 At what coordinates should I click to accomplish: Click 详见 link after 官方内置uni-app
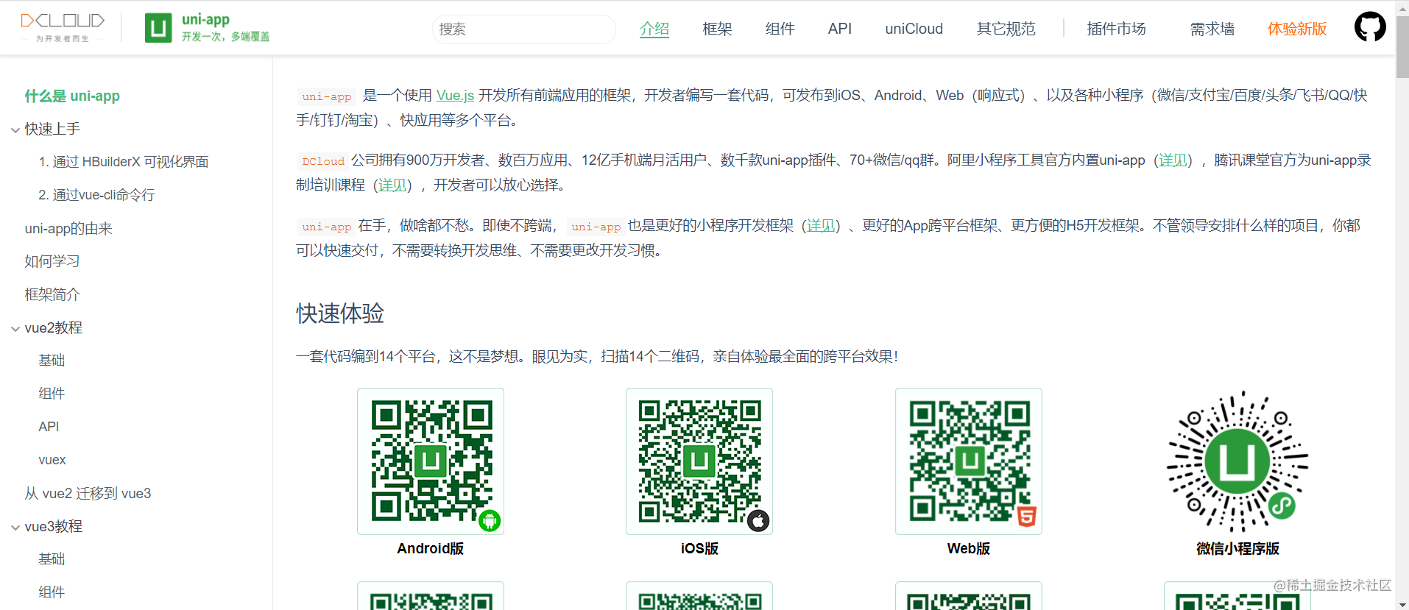point(1173,160)
